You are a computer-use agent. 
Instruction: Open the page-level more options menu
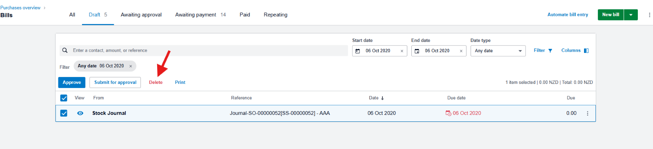coord(649,15)
